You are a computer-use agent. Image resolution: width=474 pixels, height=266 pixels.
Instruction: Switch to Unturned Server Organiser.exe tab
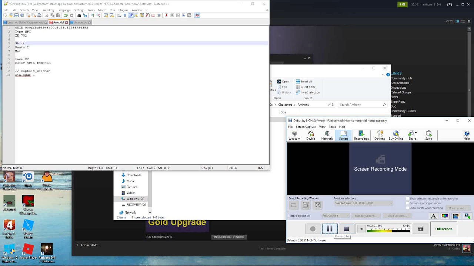pos(25,23)
